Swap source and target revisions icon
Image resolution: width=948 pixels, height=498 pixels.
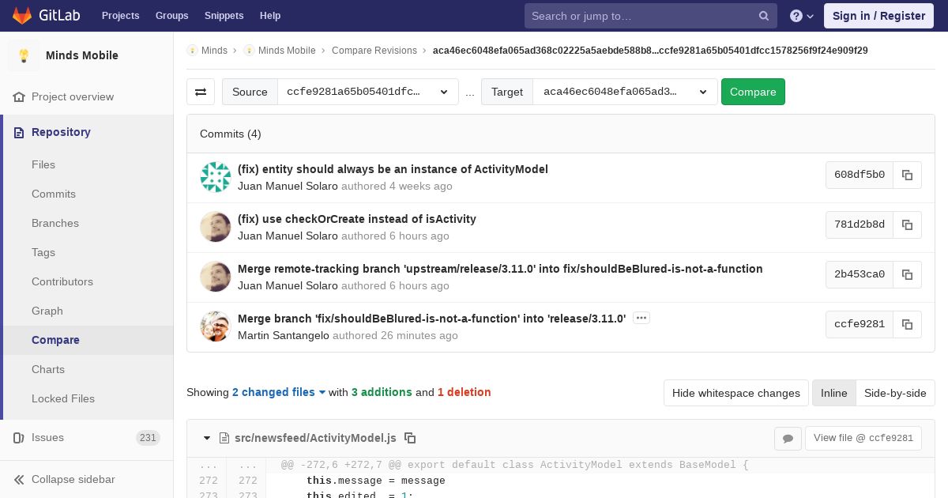[x=201, y=92]
